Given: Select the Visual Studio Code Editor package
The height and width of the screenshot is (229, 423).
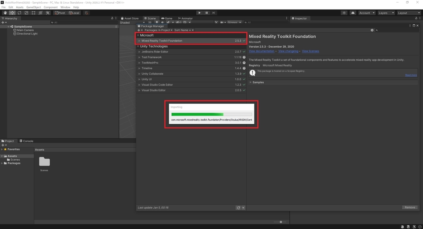Looking at the screenshot, I should coord(191,85).
